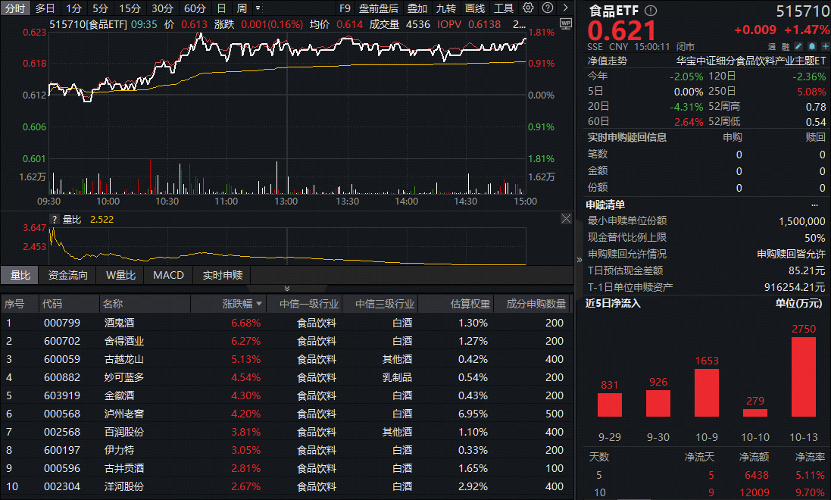Click the question mark beside 量比 indicator
This screenshot has width=831, height=500.
coord(54,219)
